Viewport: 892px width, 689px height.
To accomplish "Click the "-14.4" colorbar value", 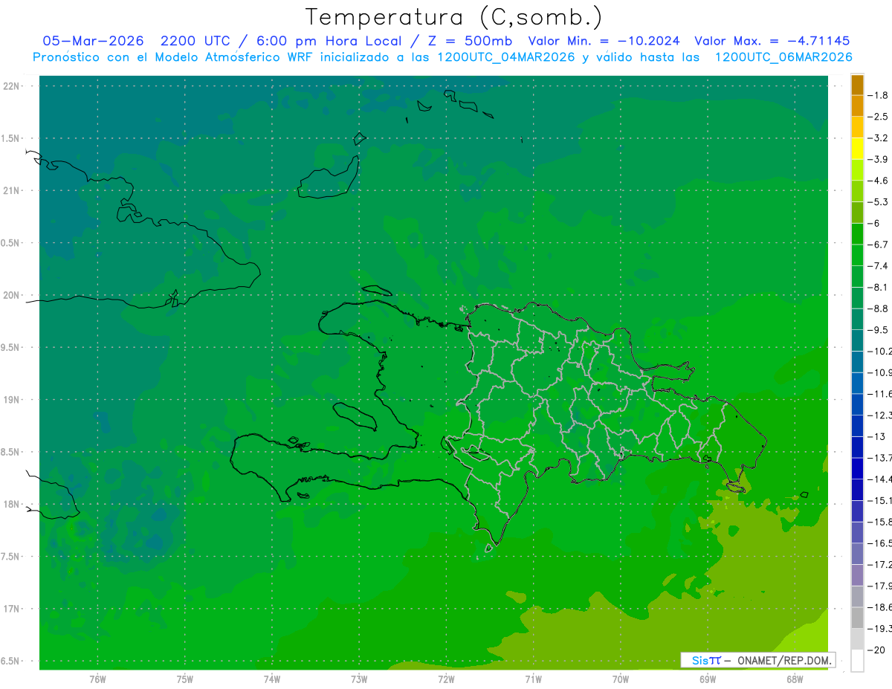I will coord(880,479).
